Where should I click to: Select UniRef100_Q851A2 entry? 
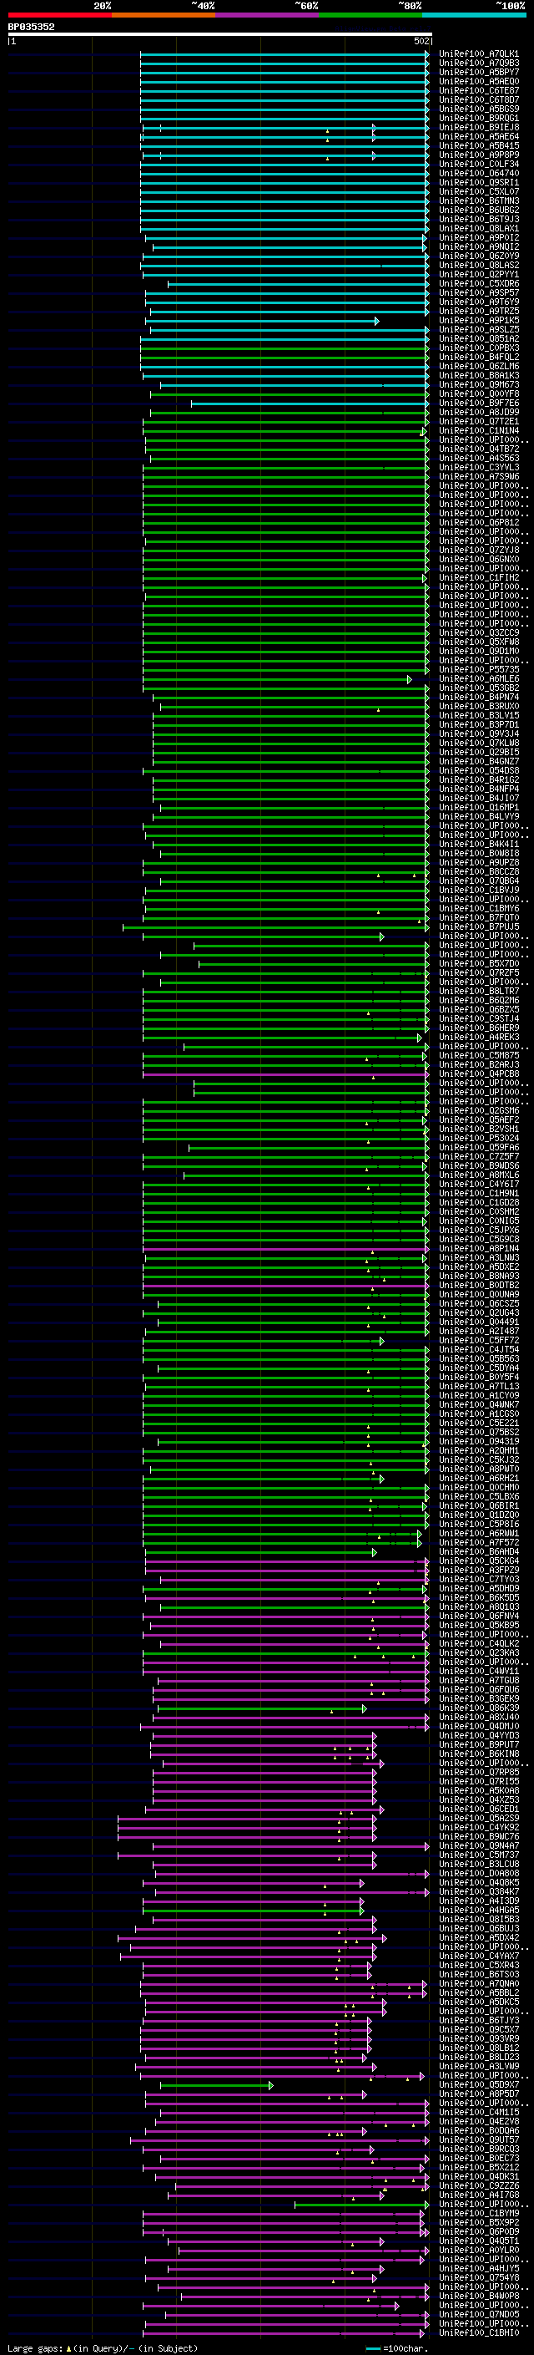point(478,338)
